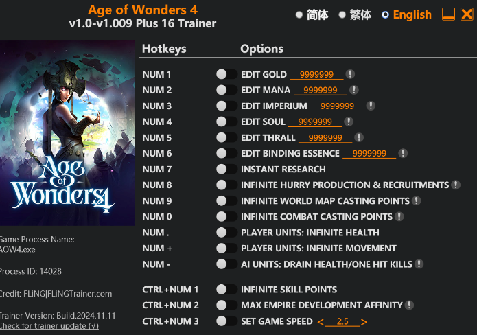
Task: Click the Edit Soul value field
Action: point(315,122)
